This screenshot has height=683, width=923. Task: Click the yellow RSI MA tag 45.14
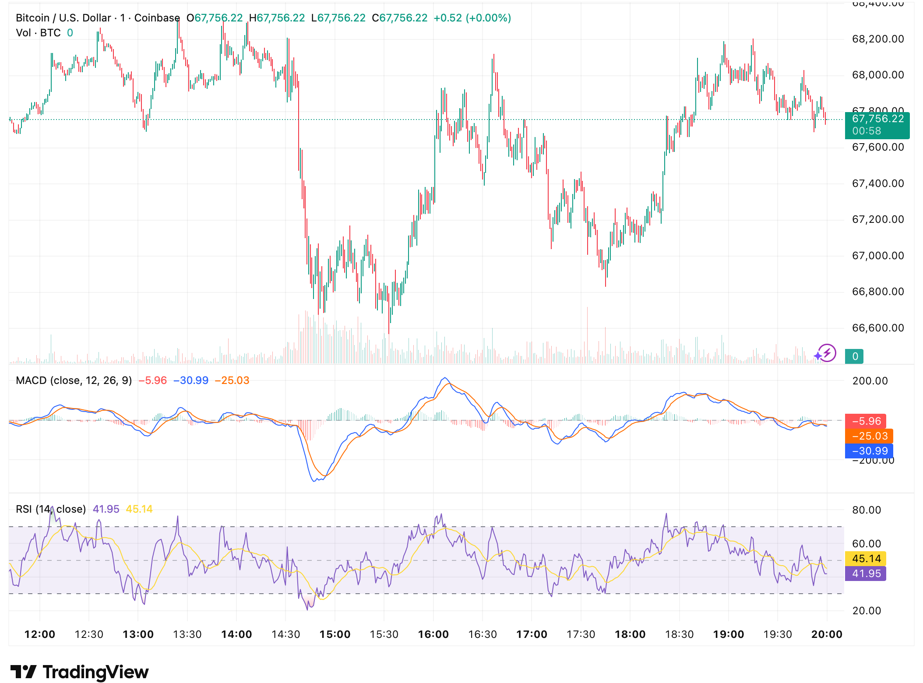pos(865,559)
